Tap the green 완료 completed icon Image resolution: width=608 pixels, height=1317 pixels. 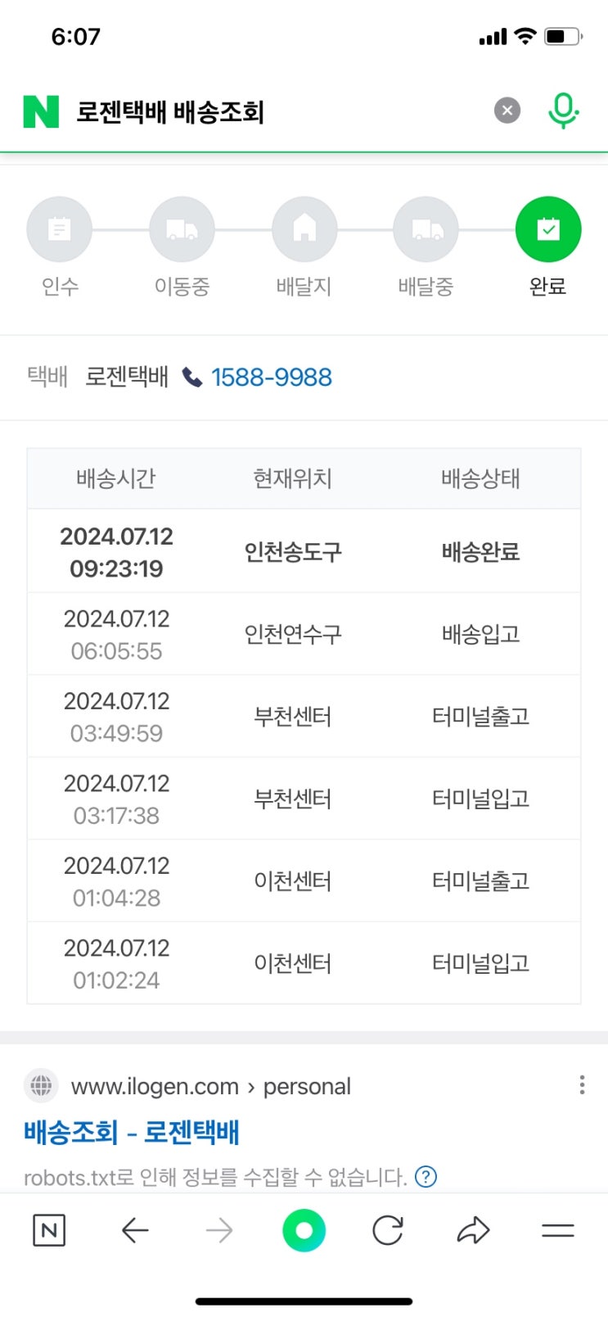548,230
